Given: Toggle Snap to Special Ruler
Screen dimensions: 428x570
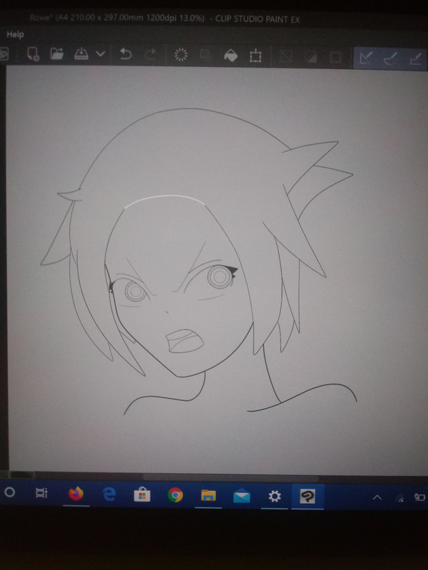Looking at the screenshot, I should pyautogui.click(x=390, y=58).
